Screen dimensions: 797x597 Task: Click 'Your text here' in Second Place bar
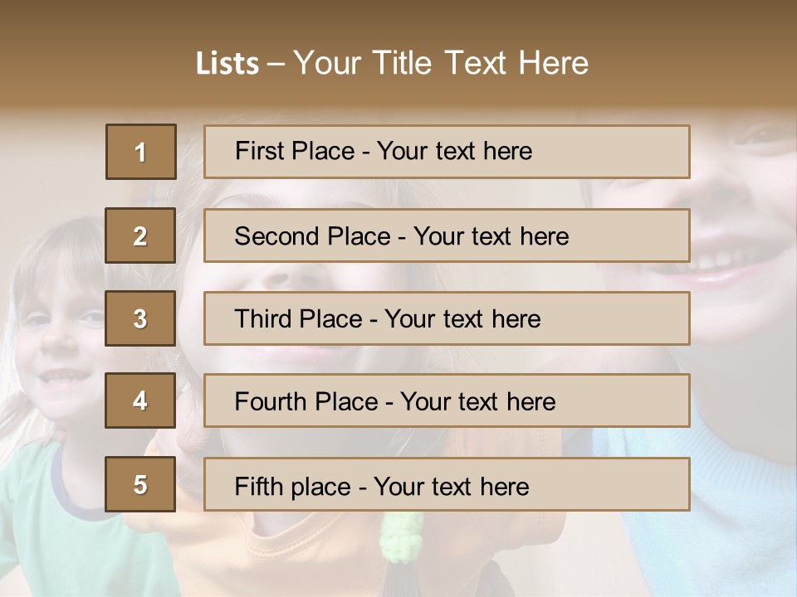[491, 236]
